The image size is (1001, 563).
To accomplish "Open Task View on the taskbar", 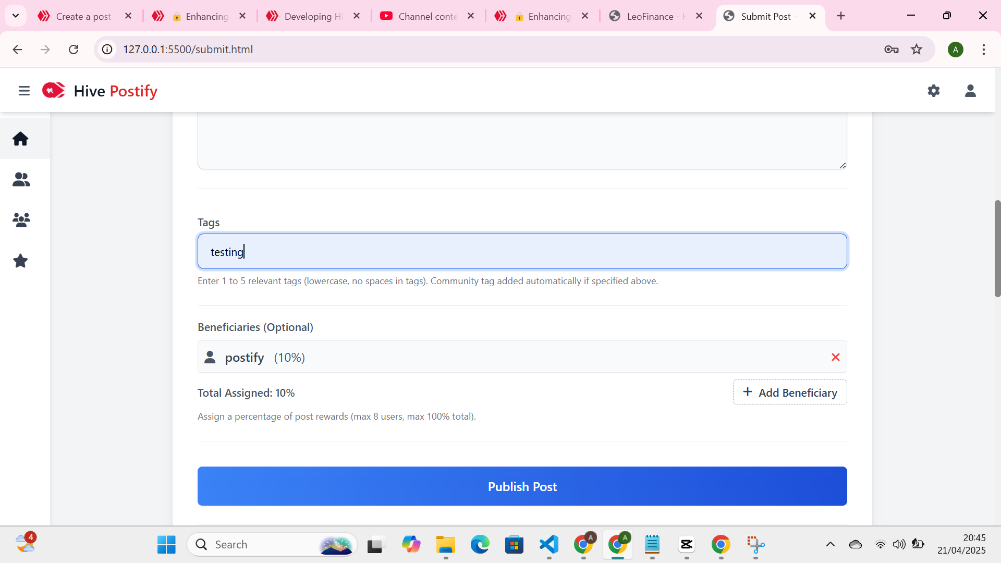I will coord(375,545).
